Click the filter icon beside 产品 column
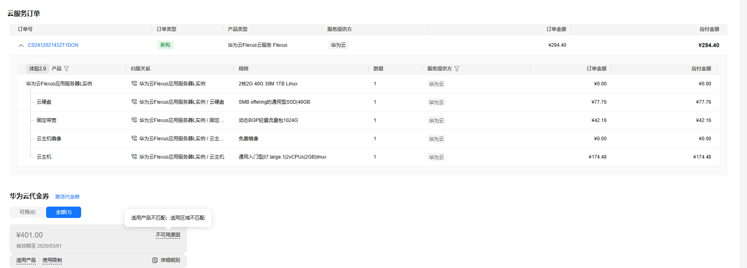This screenshot has height=268, width=747. click(66, 69)
